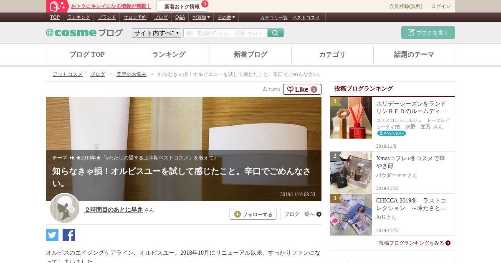Switch to the ブログ TOP tab
Screen dimensions: 501x263
coord(87,54)
